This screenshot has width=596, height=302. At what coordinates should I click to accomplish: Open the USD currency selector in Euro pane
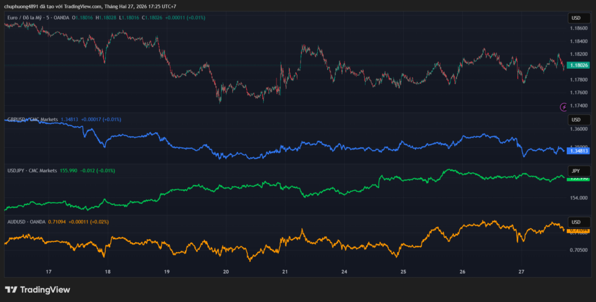(x=575, y=18)
